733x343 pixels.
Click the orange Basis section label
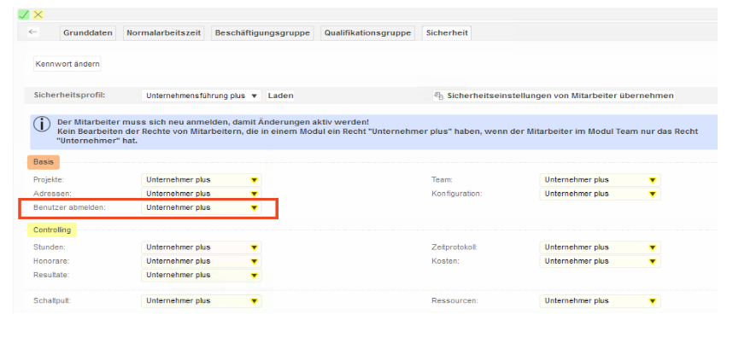(43, 162)
